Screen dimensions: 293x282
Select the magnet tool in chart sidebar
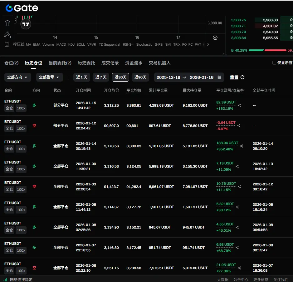pos(7,23)
